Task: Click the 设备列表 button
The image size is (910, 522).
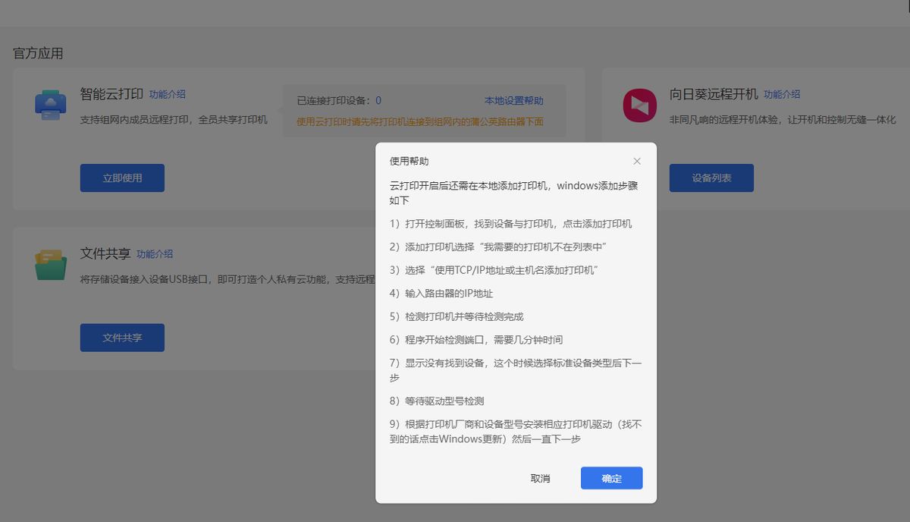Action: [x=711, y=178]
